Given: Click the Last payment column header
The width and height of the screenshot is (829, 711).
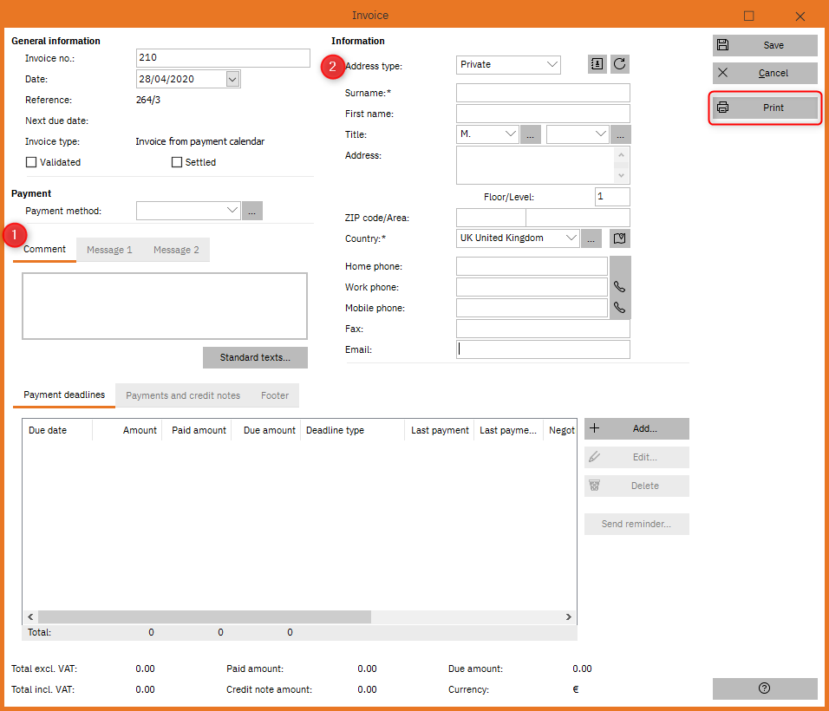Looking at the screenshot, I should click(x=439, y=430).
